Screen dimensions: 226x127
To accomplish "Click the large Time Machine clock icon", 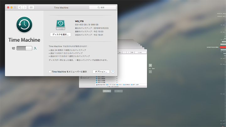I will click(24, 25).
